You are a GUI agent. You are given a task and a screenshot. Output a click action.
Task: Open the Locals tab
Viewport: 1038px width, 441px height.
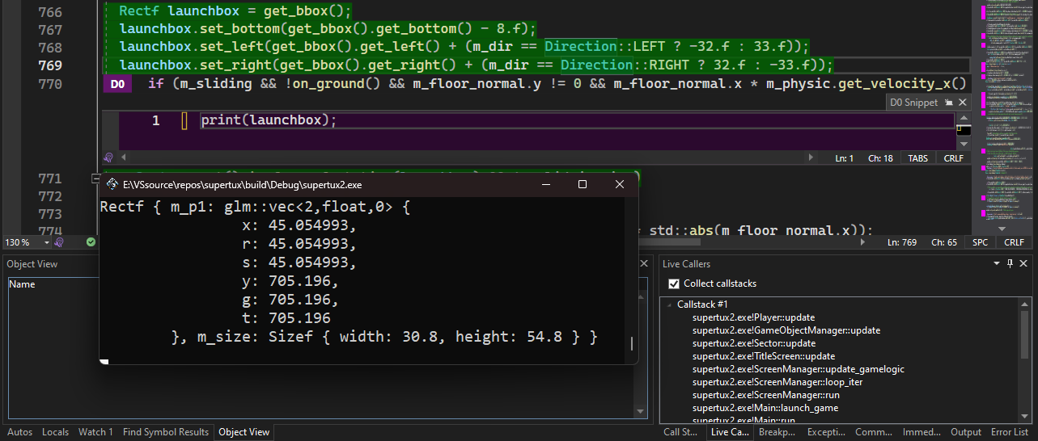(55, 432)
